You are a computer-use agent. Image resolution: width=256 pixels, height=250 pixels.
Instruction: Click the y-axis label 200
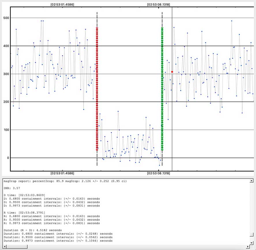(6, 102)
